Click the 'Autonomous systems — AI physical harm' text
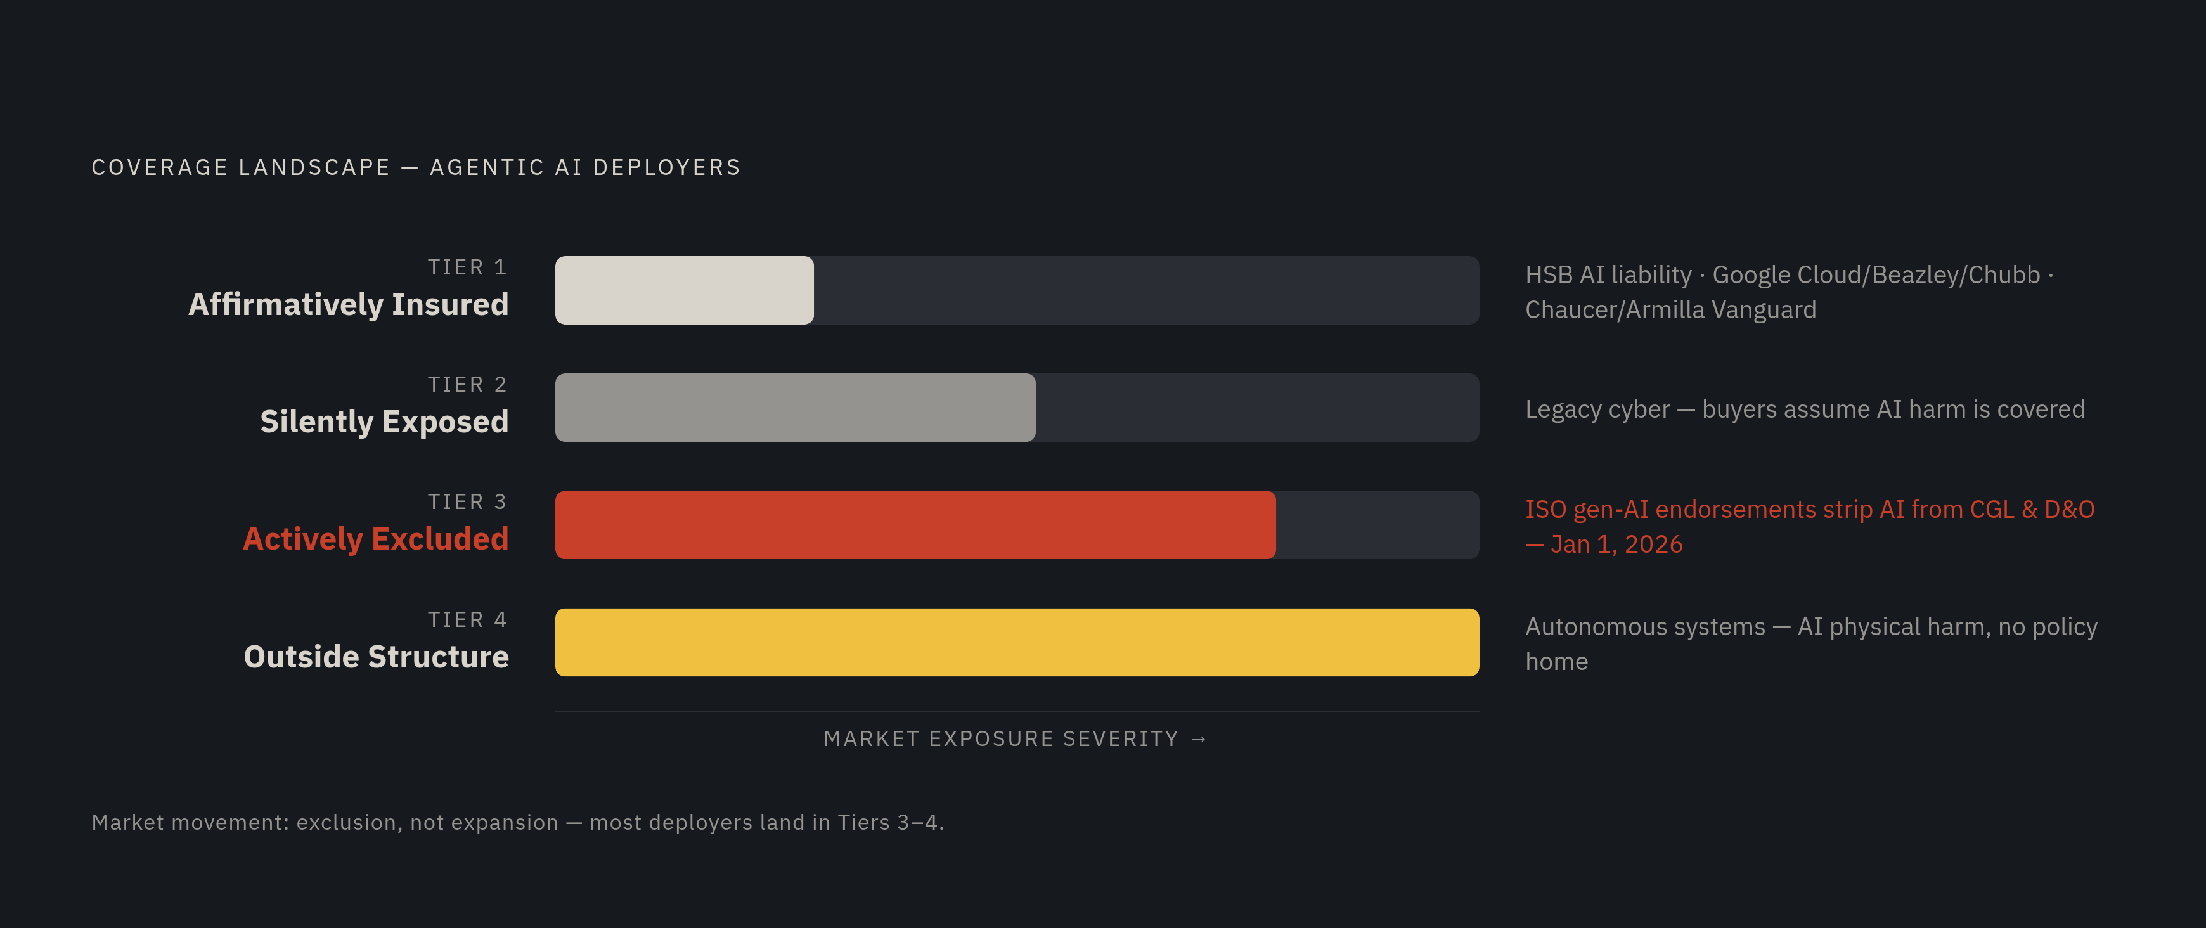The width and height of the screenshot is (2206, 928). click(1811, 644)
